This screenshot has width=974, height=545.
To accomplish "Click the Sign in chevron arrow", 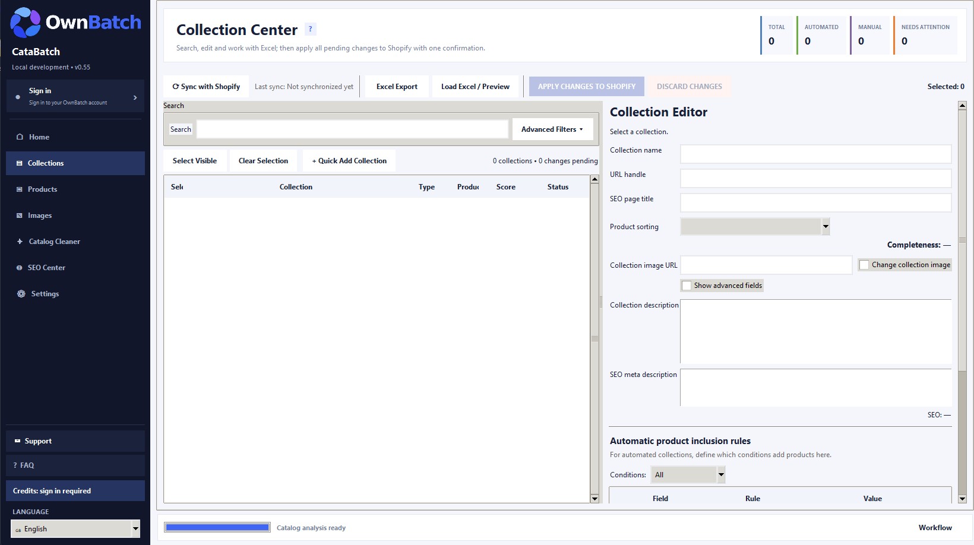I will (x=135, y=97).
